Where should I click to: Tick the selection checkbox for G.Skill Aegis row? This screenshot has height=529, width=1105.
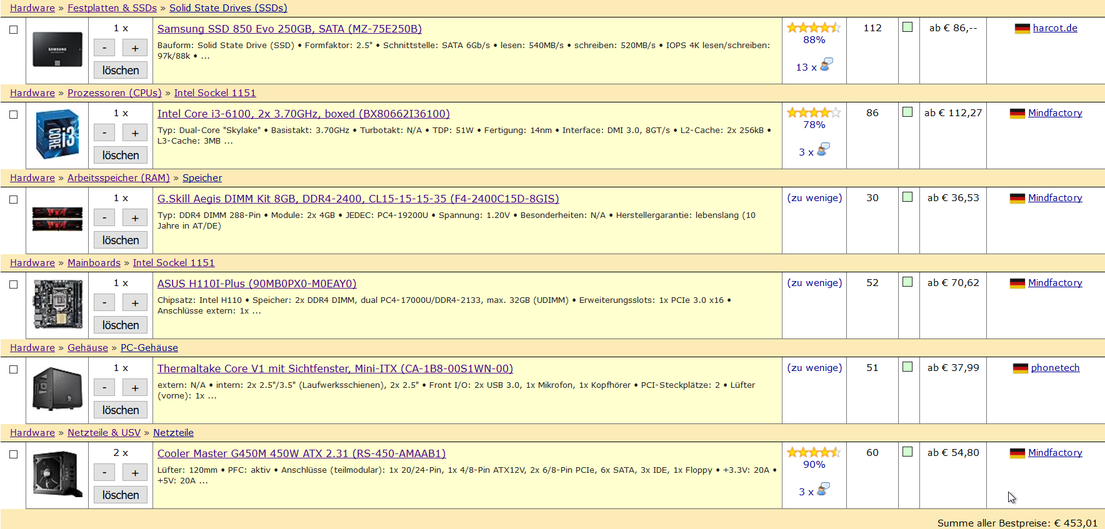[x=13, y=199]
